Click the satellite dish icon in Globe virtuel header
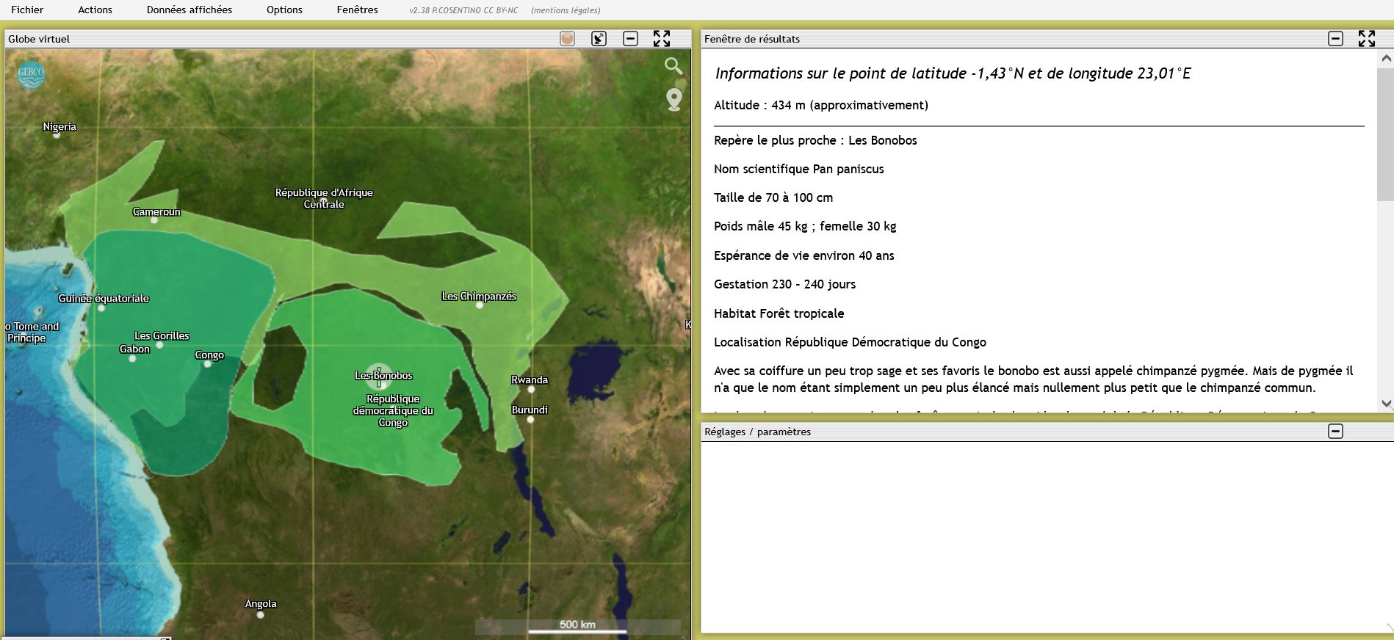The image size is (1394, 640). pyautogui.click(x=599, y=39)
